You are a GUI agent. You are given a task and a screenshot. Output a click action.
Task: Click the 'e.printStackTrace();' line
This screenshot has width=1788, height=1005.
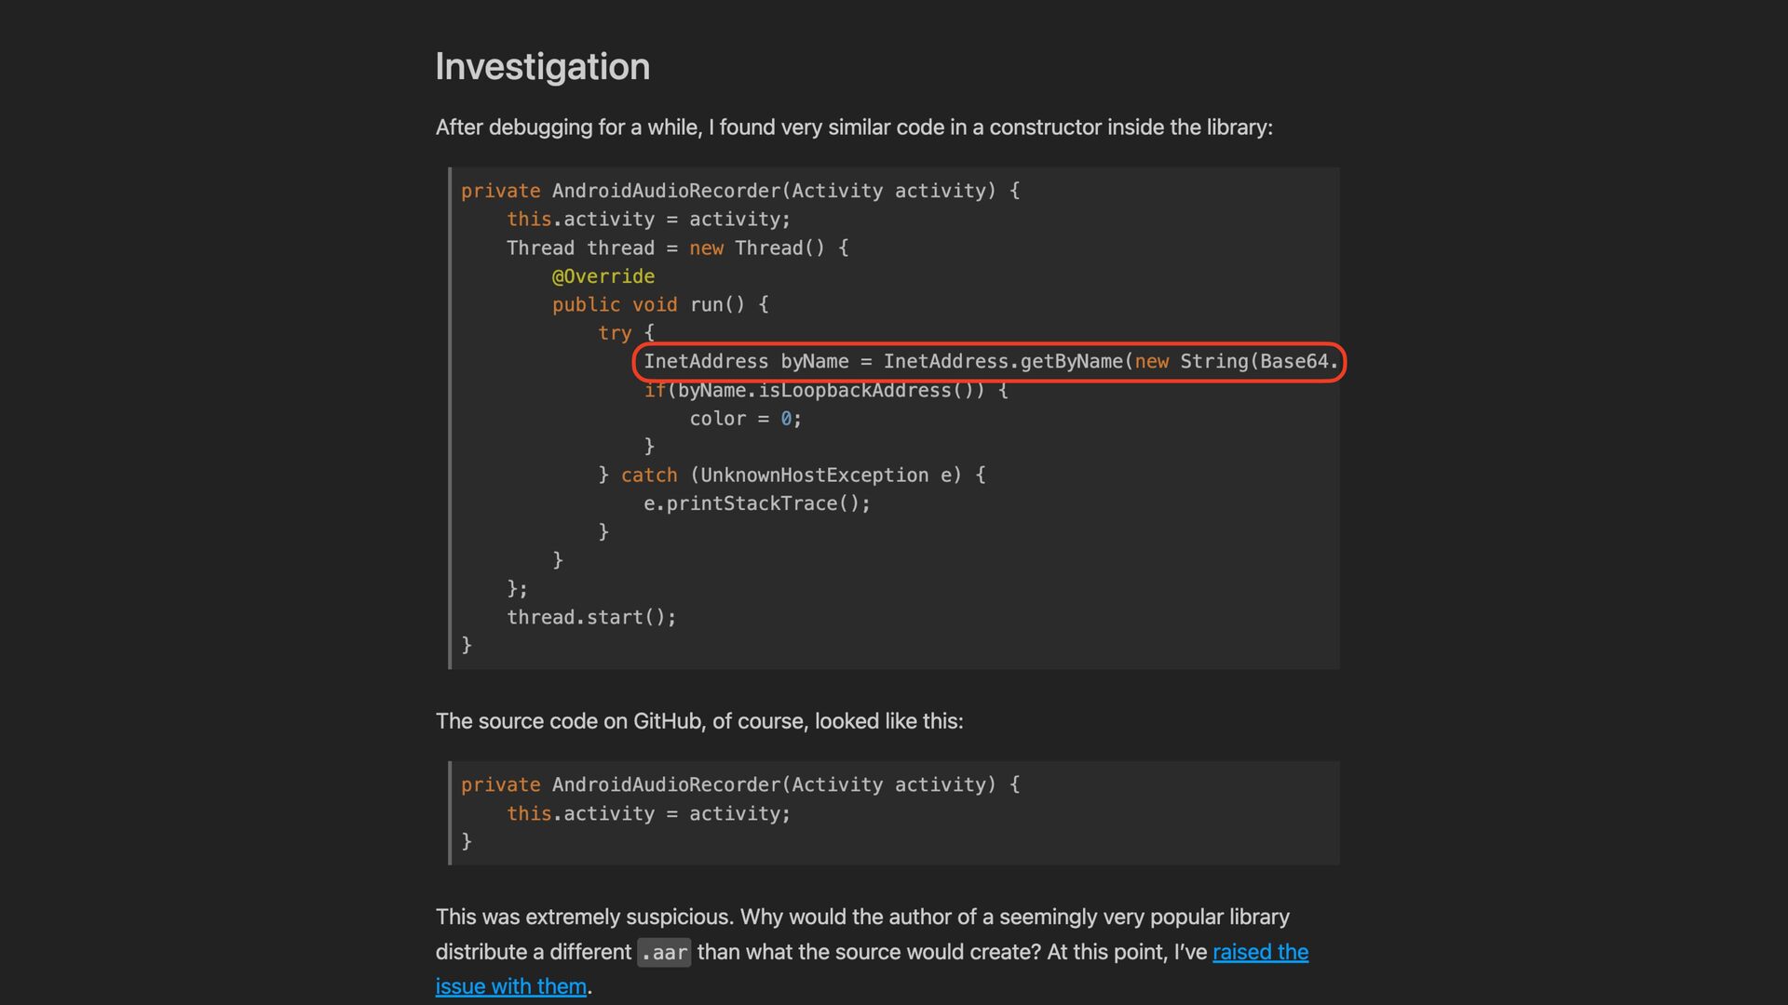point(756,503)
